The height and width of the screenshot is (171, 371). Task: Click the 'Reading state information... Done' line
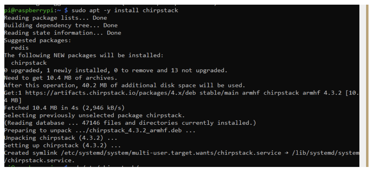63,33
